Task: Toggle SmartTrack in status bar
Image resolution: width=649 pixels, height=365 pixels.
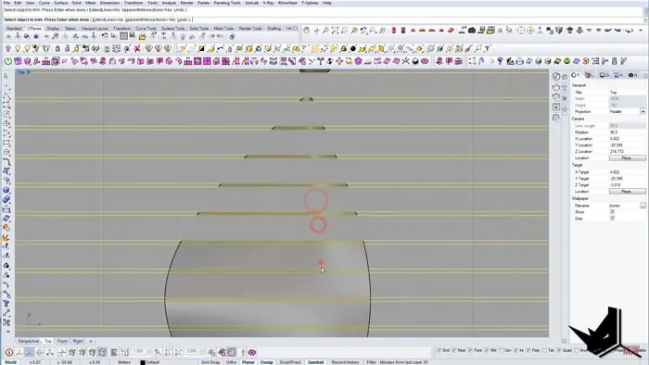Action: coord(290,362)
